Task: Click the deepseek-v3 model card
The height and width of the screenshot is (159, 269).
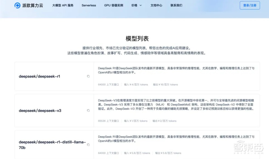Action: point(134,110)
